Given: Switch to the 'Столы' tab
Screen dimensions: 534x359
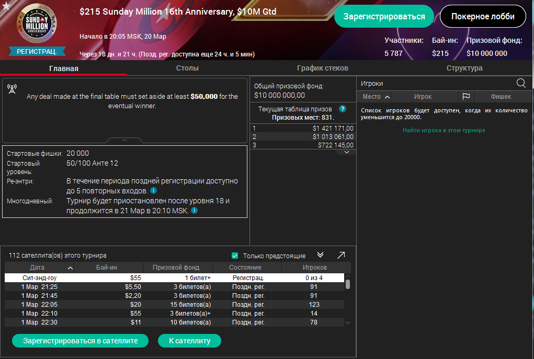Looking at the screenshot, I should pyautogui.click(x=187, y=68).
